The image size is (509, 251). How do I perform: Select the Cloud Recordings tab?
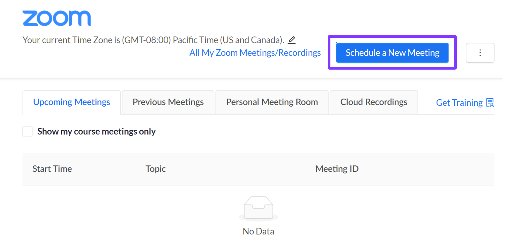tap(374, 102)
